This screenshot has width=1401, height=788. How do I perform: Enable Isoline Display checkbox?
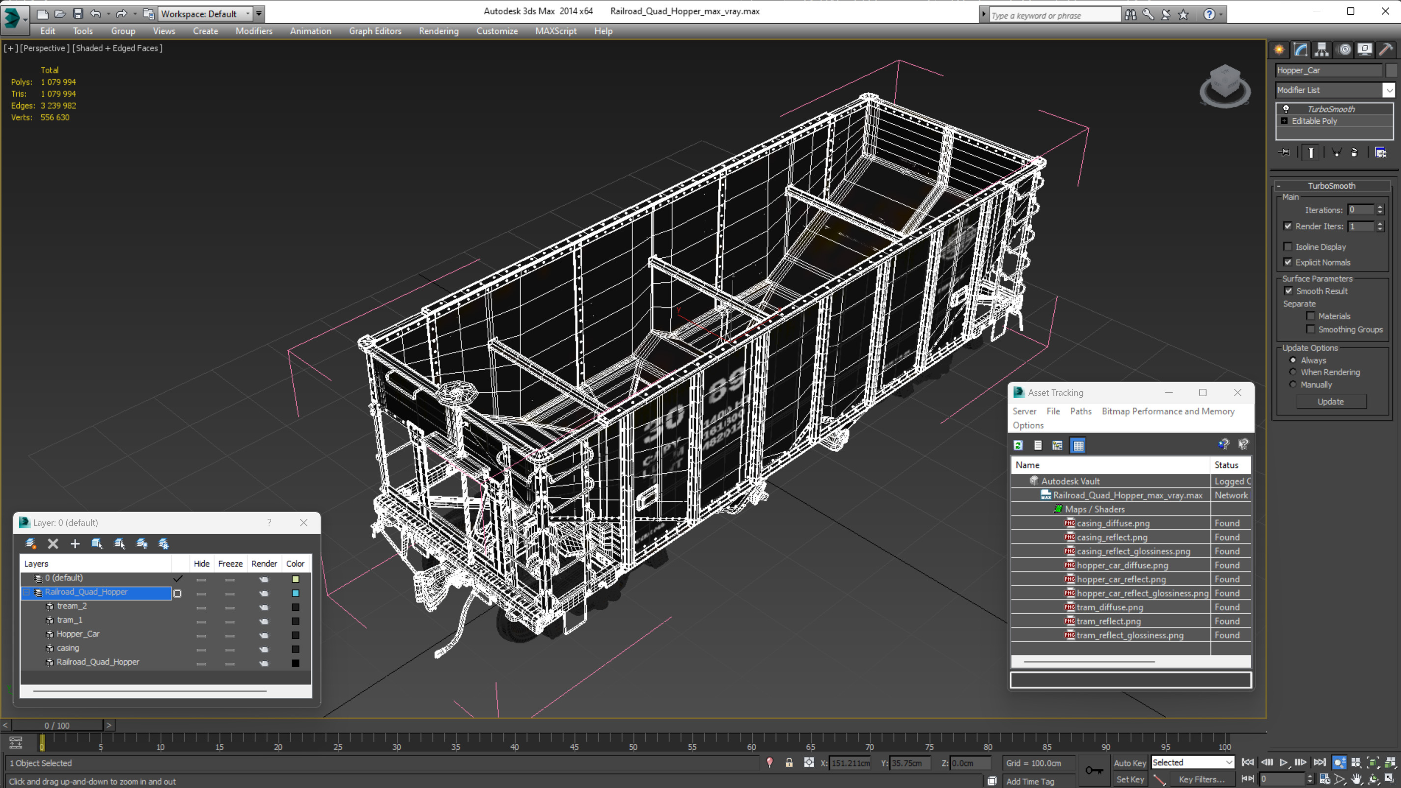[1288, 246]
